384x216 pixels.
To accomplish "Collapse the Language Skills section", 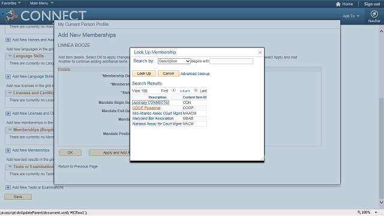I will (10, 56).
